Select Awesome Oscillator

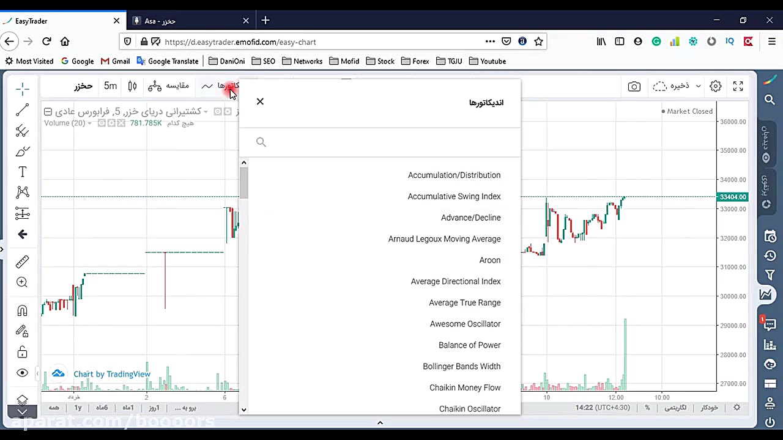pyautogui.click(x=465, y=324)
